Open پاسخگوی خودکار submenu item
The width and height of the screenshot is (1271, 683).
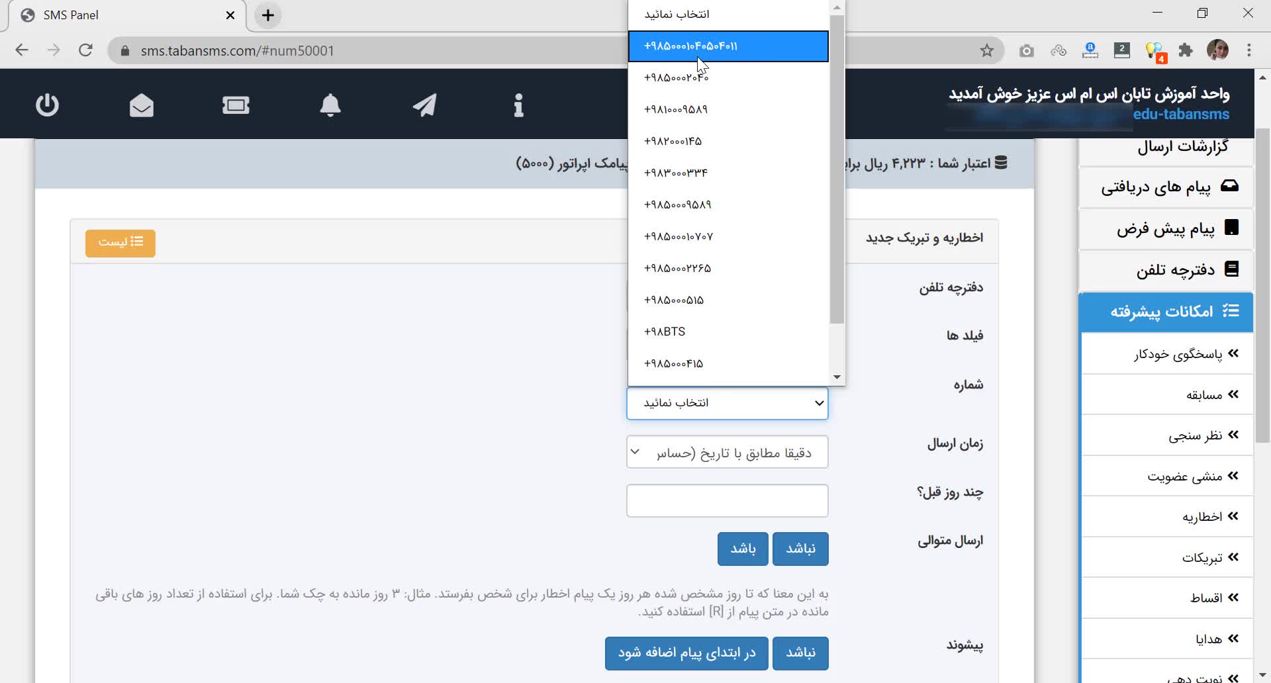click(1168, 354)
